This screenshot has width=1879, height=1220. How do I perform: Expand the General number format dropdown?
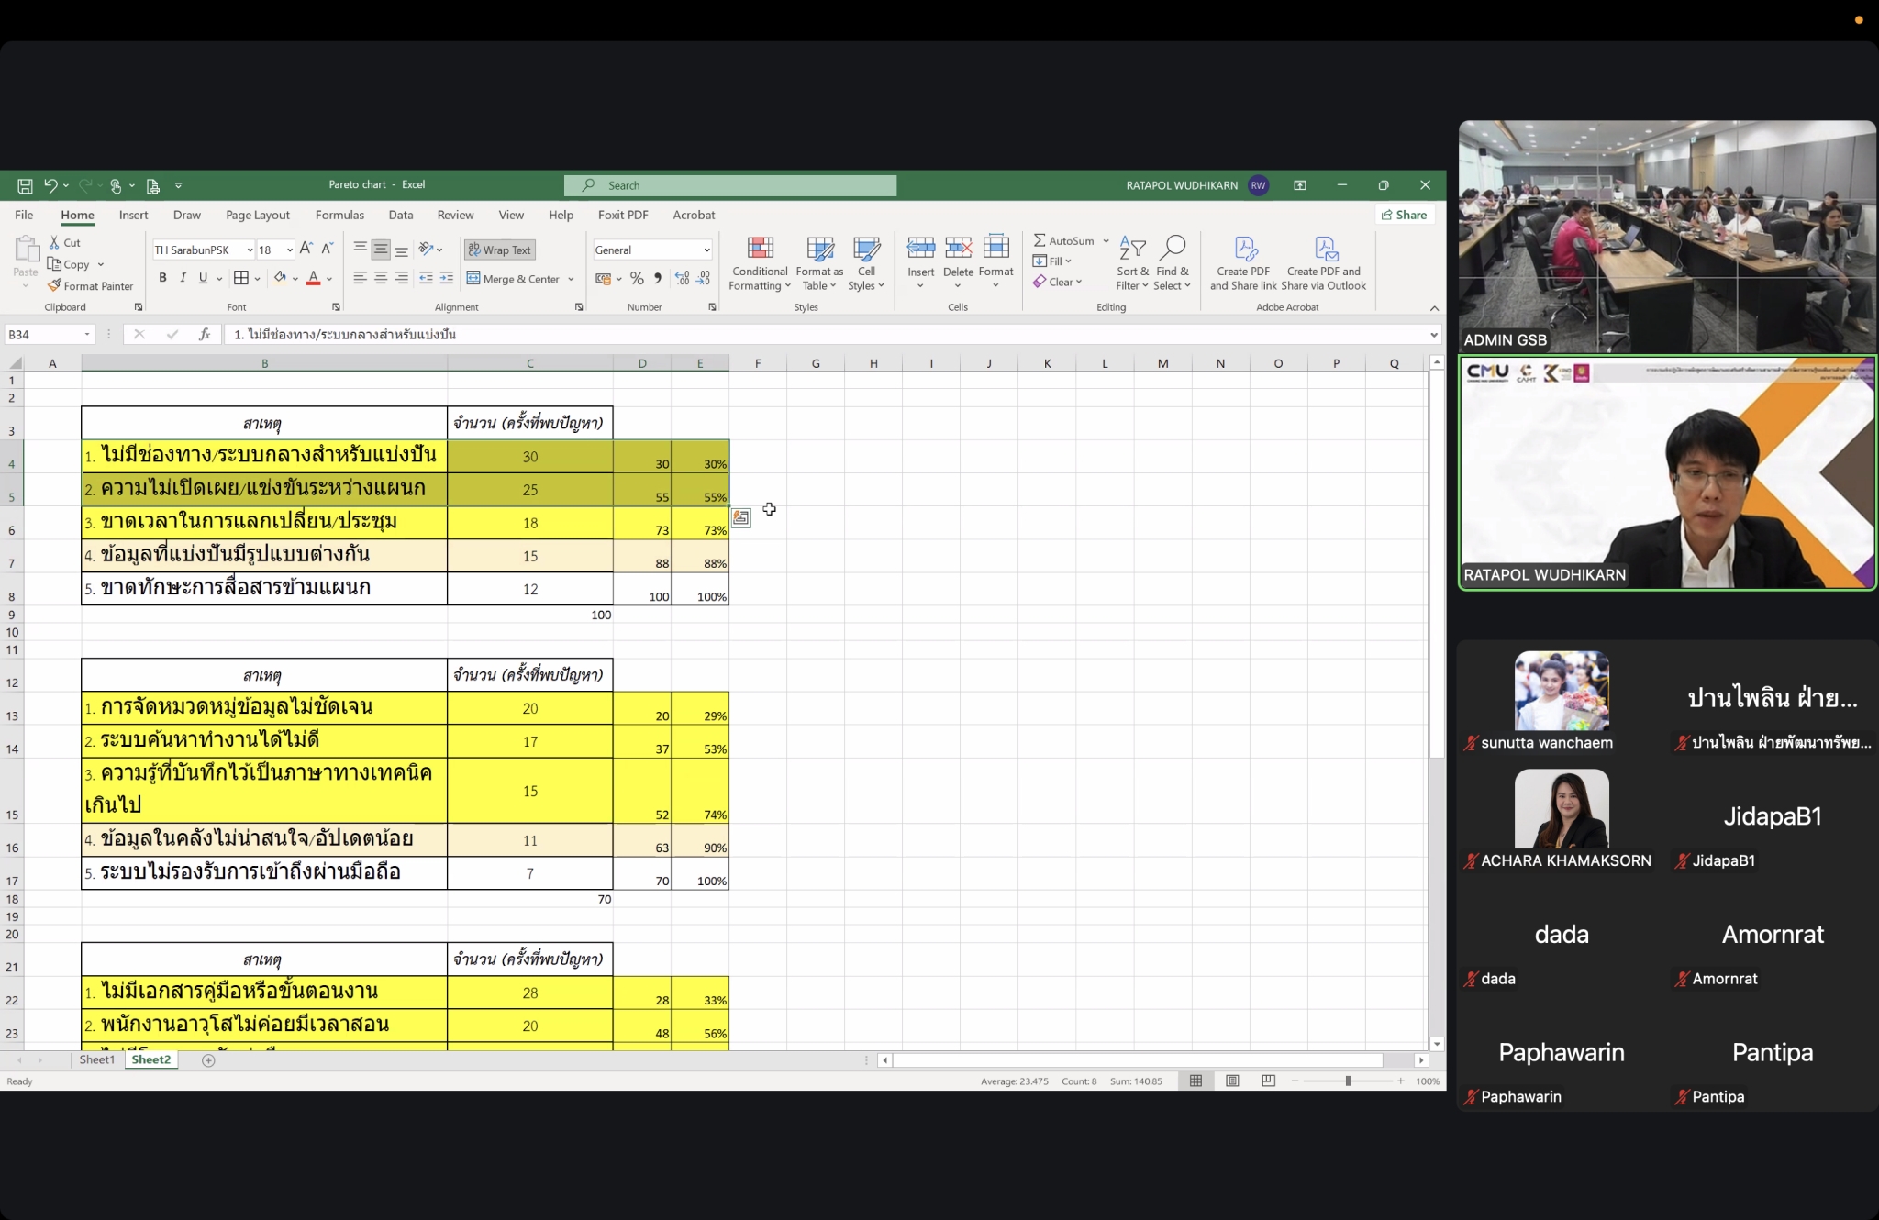pos(706,250)
